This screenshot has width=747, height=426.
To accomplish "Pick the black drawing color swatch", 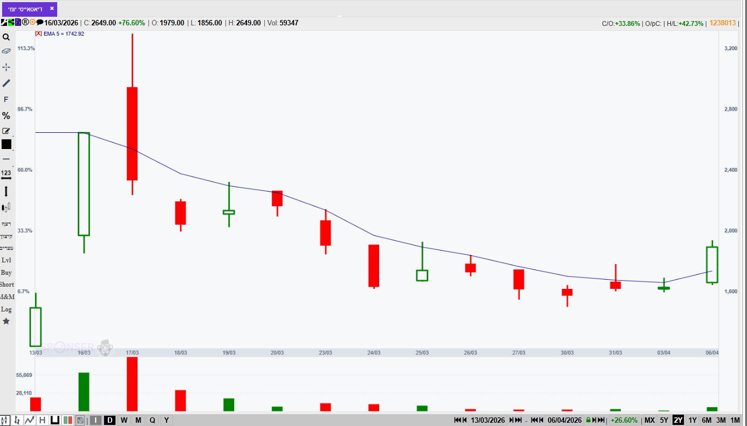I will 6,144.
